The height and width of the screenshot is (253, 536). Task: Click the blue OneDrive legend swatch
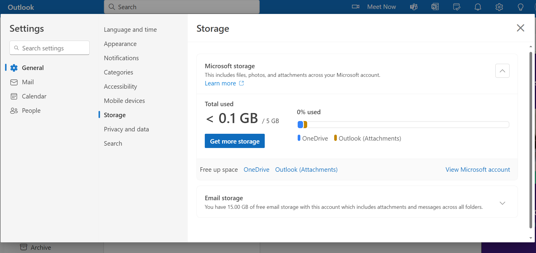pyautogui.click(x=299, y=138)
